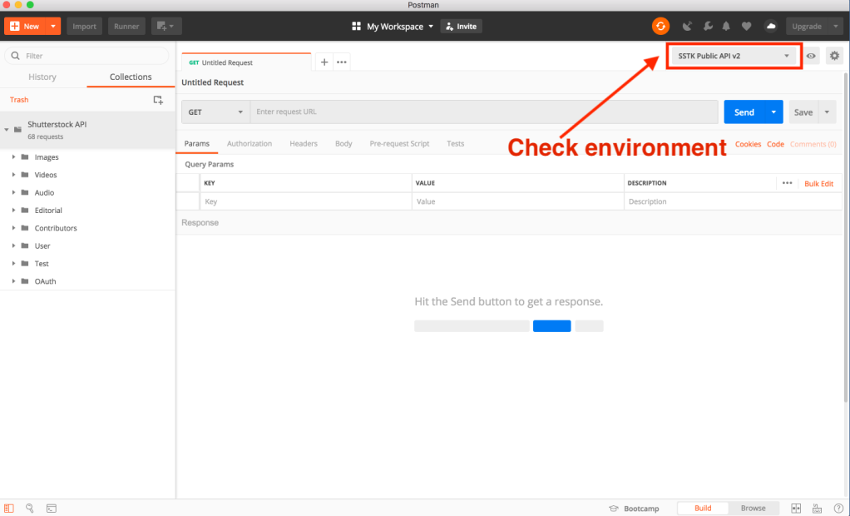Open the Upgrade dropdown arrow
Screen dimensions: 850x516
[835, 26]
